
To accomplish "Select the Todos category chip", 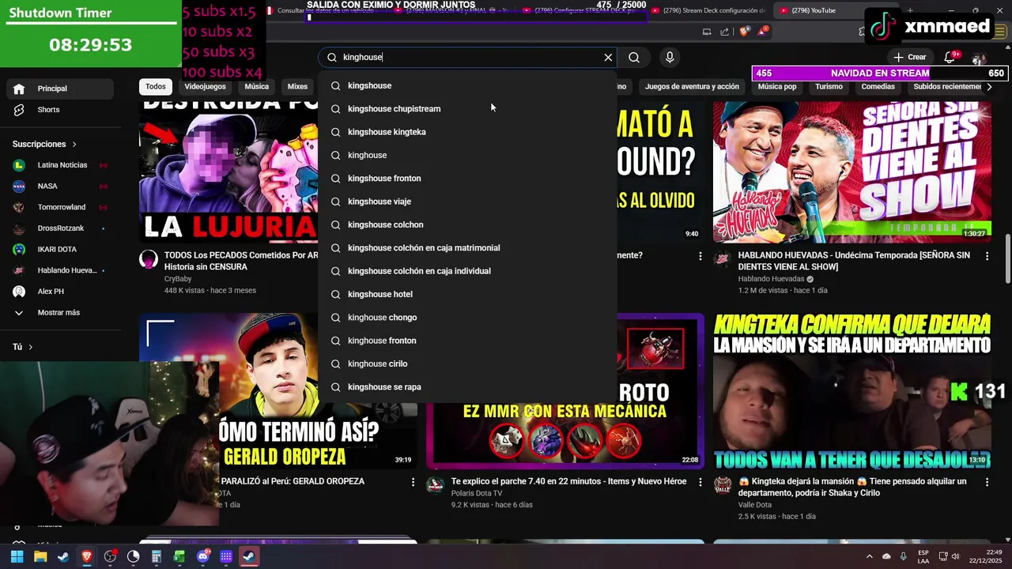I will click(156, 87).
